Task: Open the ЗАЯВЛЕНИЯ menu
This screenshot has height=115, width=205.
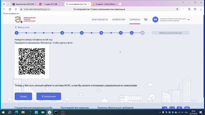Action: click(119, 19)
